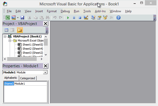Open the Properties Window toolbar icon
The image size is (158, 106).
(99, 18)
